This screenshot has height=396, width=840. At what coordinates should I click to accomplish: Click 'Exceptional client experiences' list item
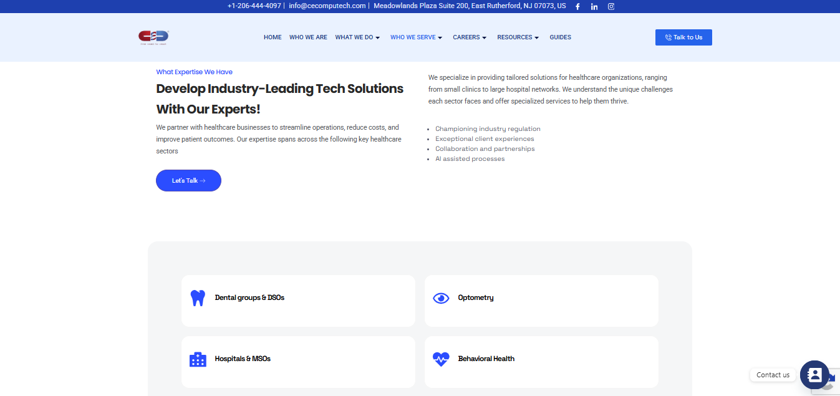(x=485, y=139)
